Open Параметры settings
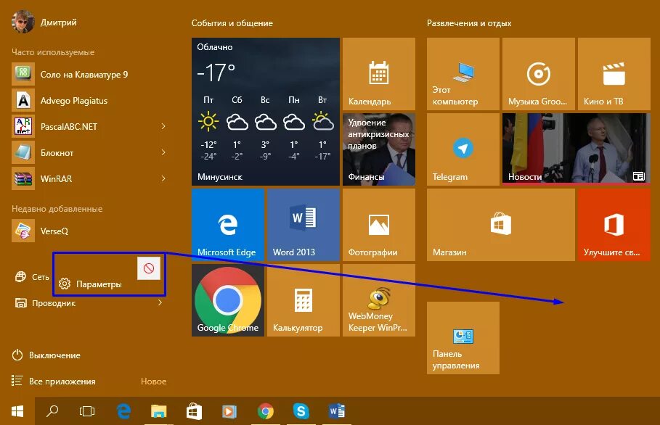Screen dimensions: 660x425 pyautogui.click(x=90, y=284)
